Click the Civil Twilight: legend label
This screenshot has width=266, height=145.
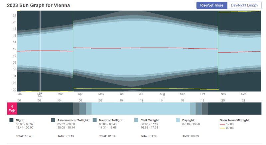pyautogui.click(x=150, y=120)
